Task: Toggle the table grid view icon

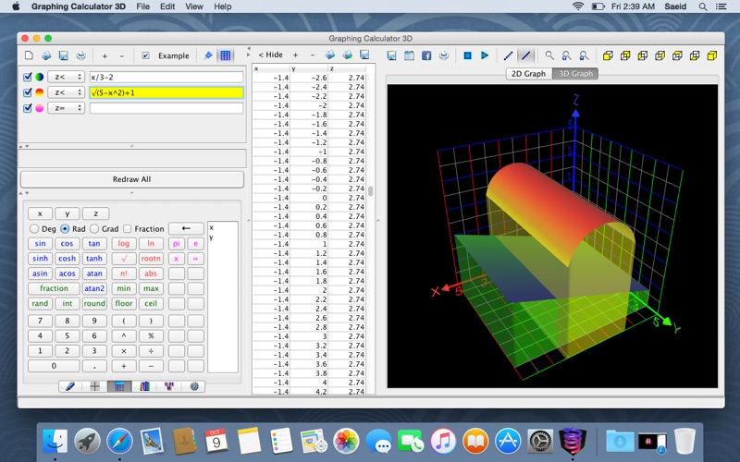Action: pos(226,55)
